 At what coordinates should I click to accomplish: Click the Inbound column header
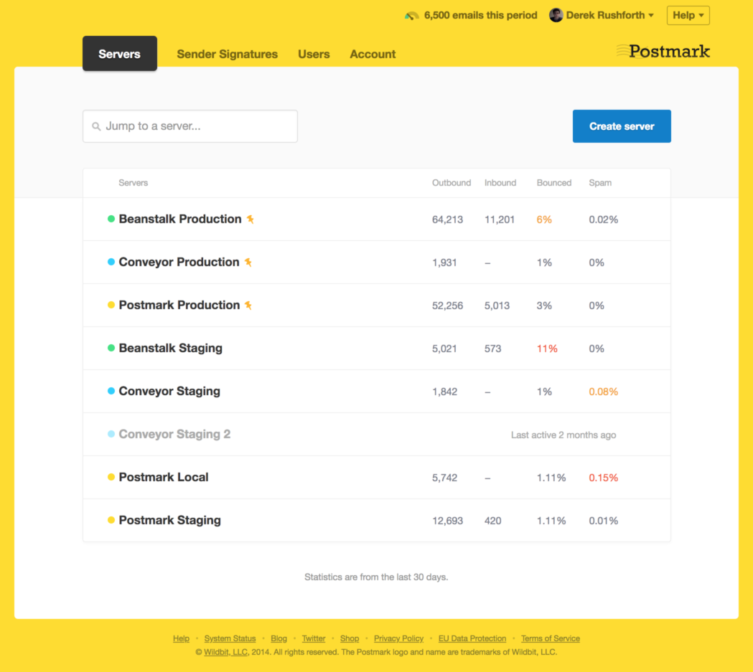500,183
